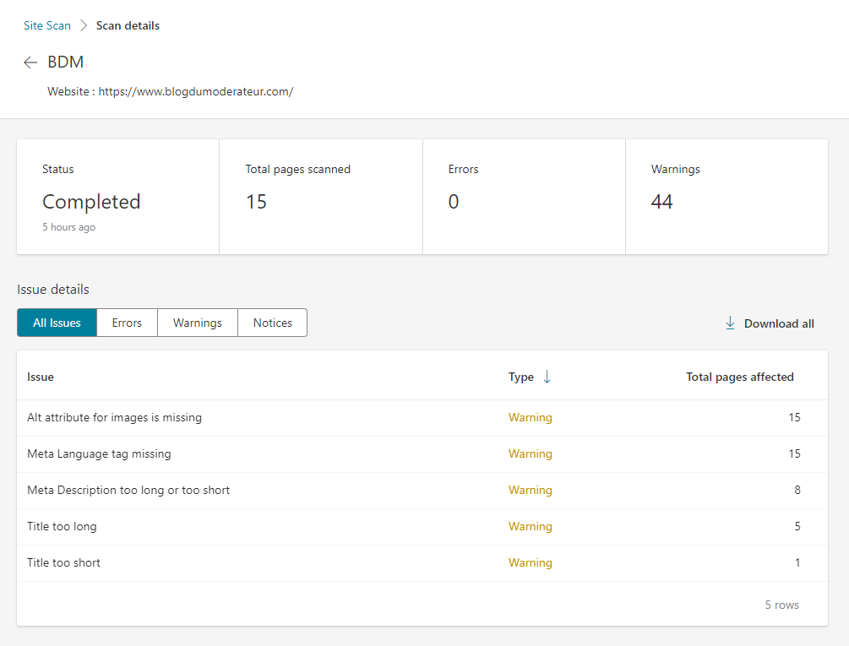Click the download icon before Download all
Screen dimensions: 849x646
tap(729, 323)
